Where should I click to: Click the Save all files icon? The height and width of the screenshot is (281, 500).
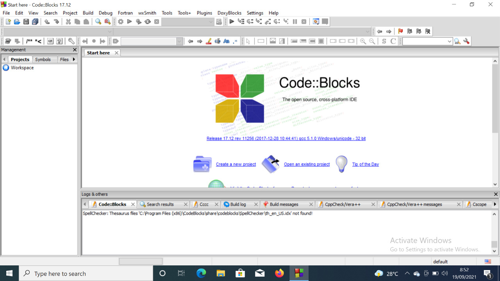pos(35,22)
